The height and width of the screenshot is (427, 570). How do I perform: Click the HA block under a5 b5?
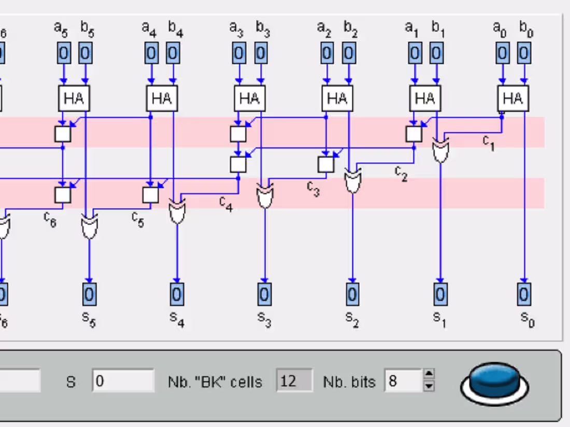pos(74,98)
